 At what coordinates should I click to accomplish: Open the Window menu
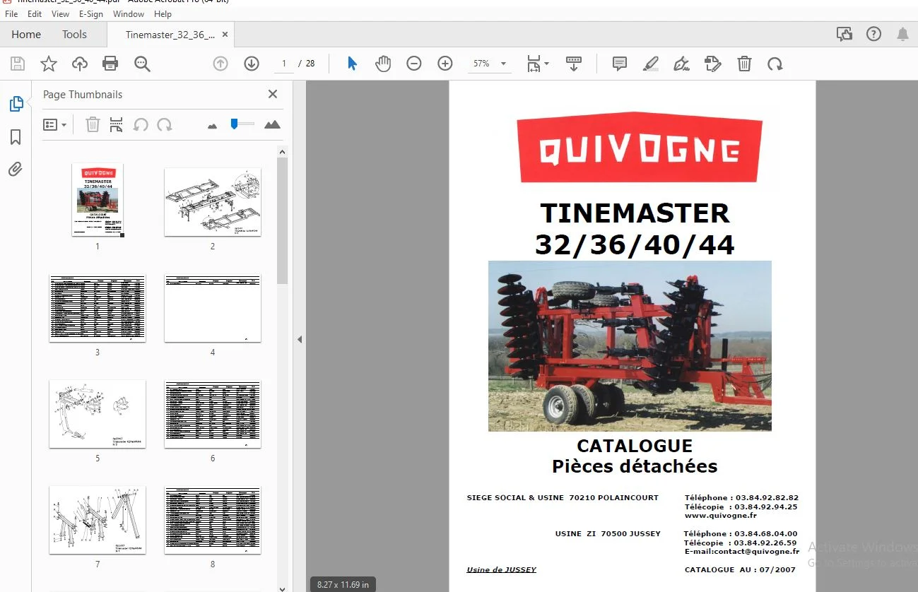[129, 14]
